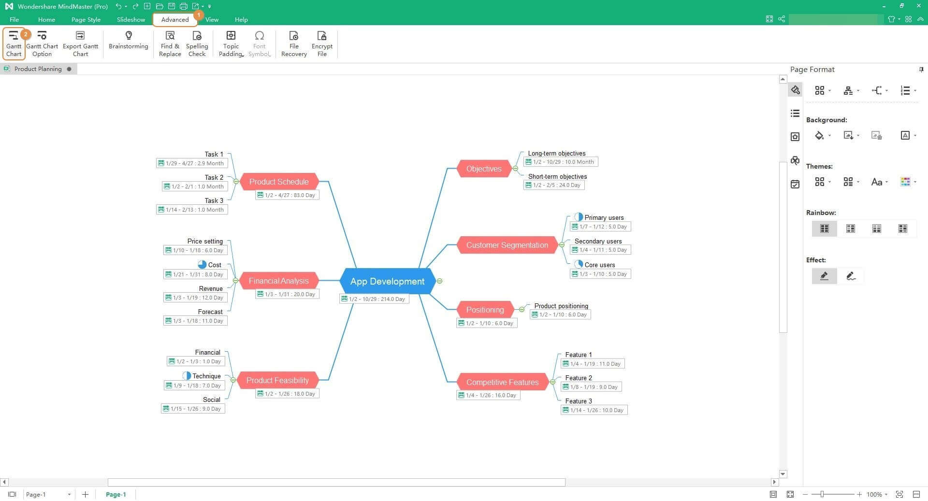Viewport: 928px width, 501px height.
Task: Switch to the Slideshow tab
Action: [130, 20]
